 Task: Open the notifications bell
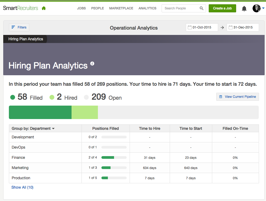(x=244, y=9)
